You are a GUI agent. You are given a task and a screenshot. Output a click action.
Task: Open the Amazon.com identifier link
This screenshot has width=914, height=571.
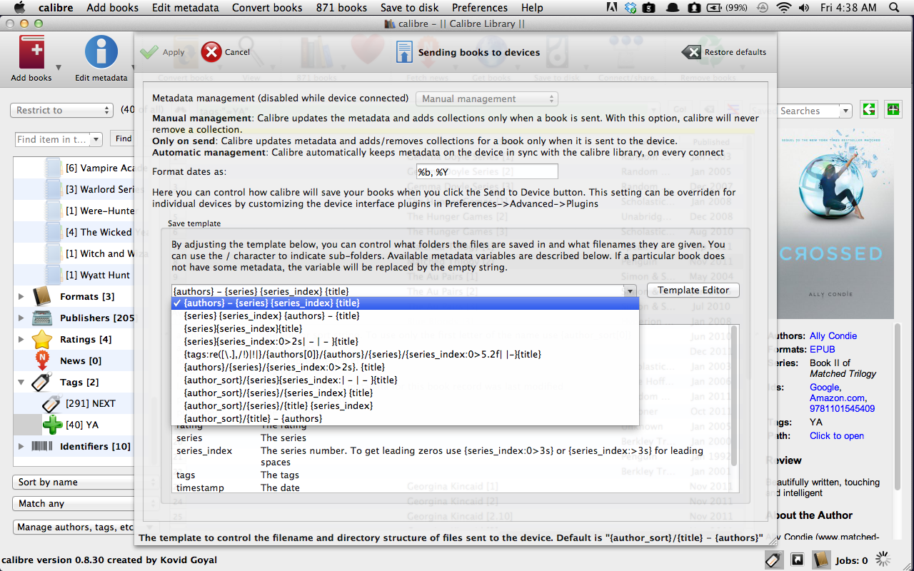point(837,398)
